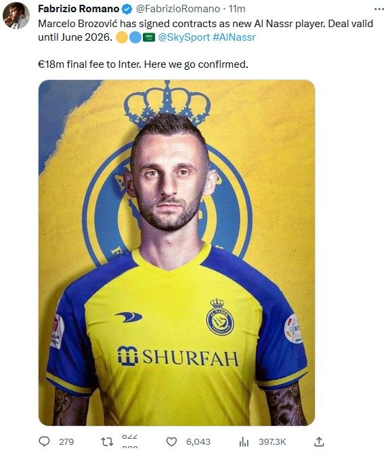Click the share upload icon
The width and height of the screenshot is (392, 455).
click(319, 441)
